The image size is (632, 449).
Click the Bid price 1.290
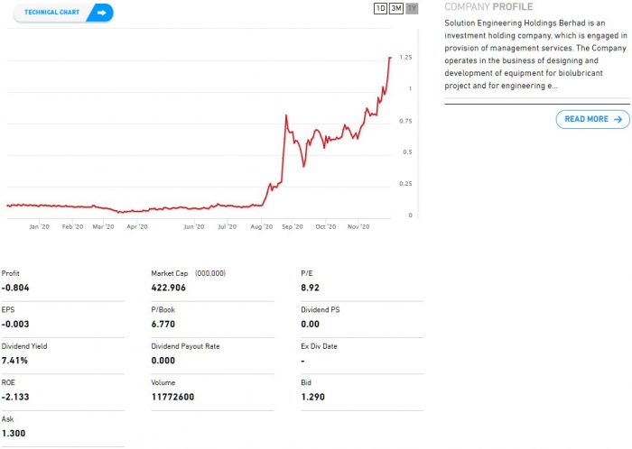point(312,397)
